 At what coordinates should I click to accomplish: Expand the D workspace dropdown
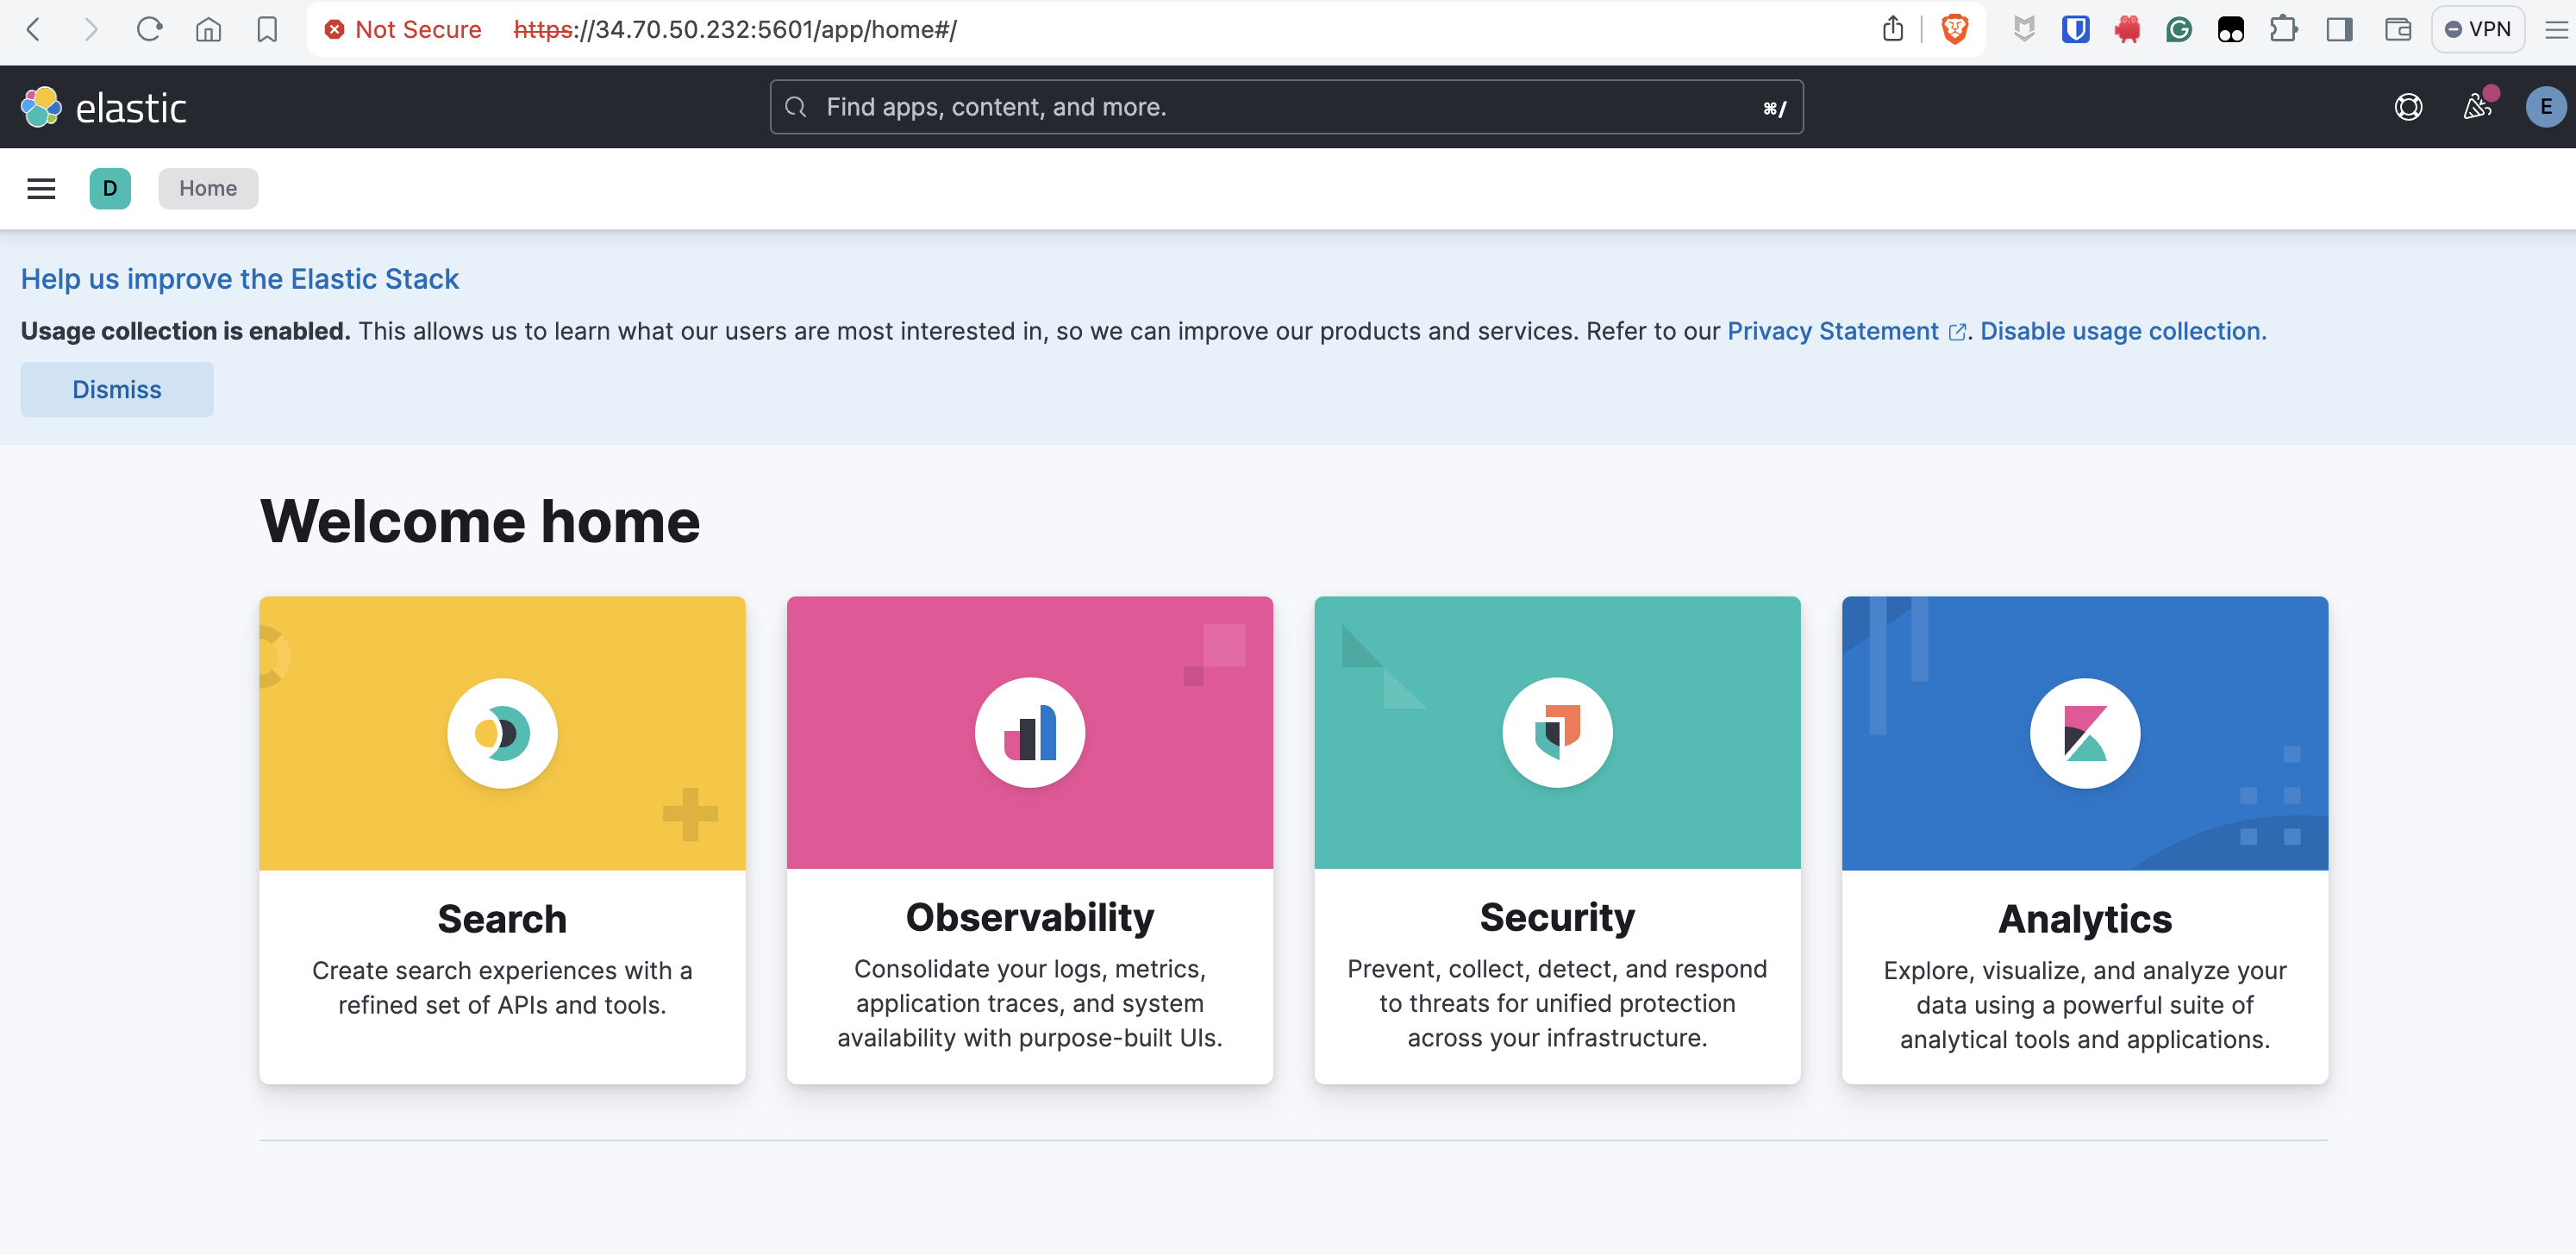109,187
